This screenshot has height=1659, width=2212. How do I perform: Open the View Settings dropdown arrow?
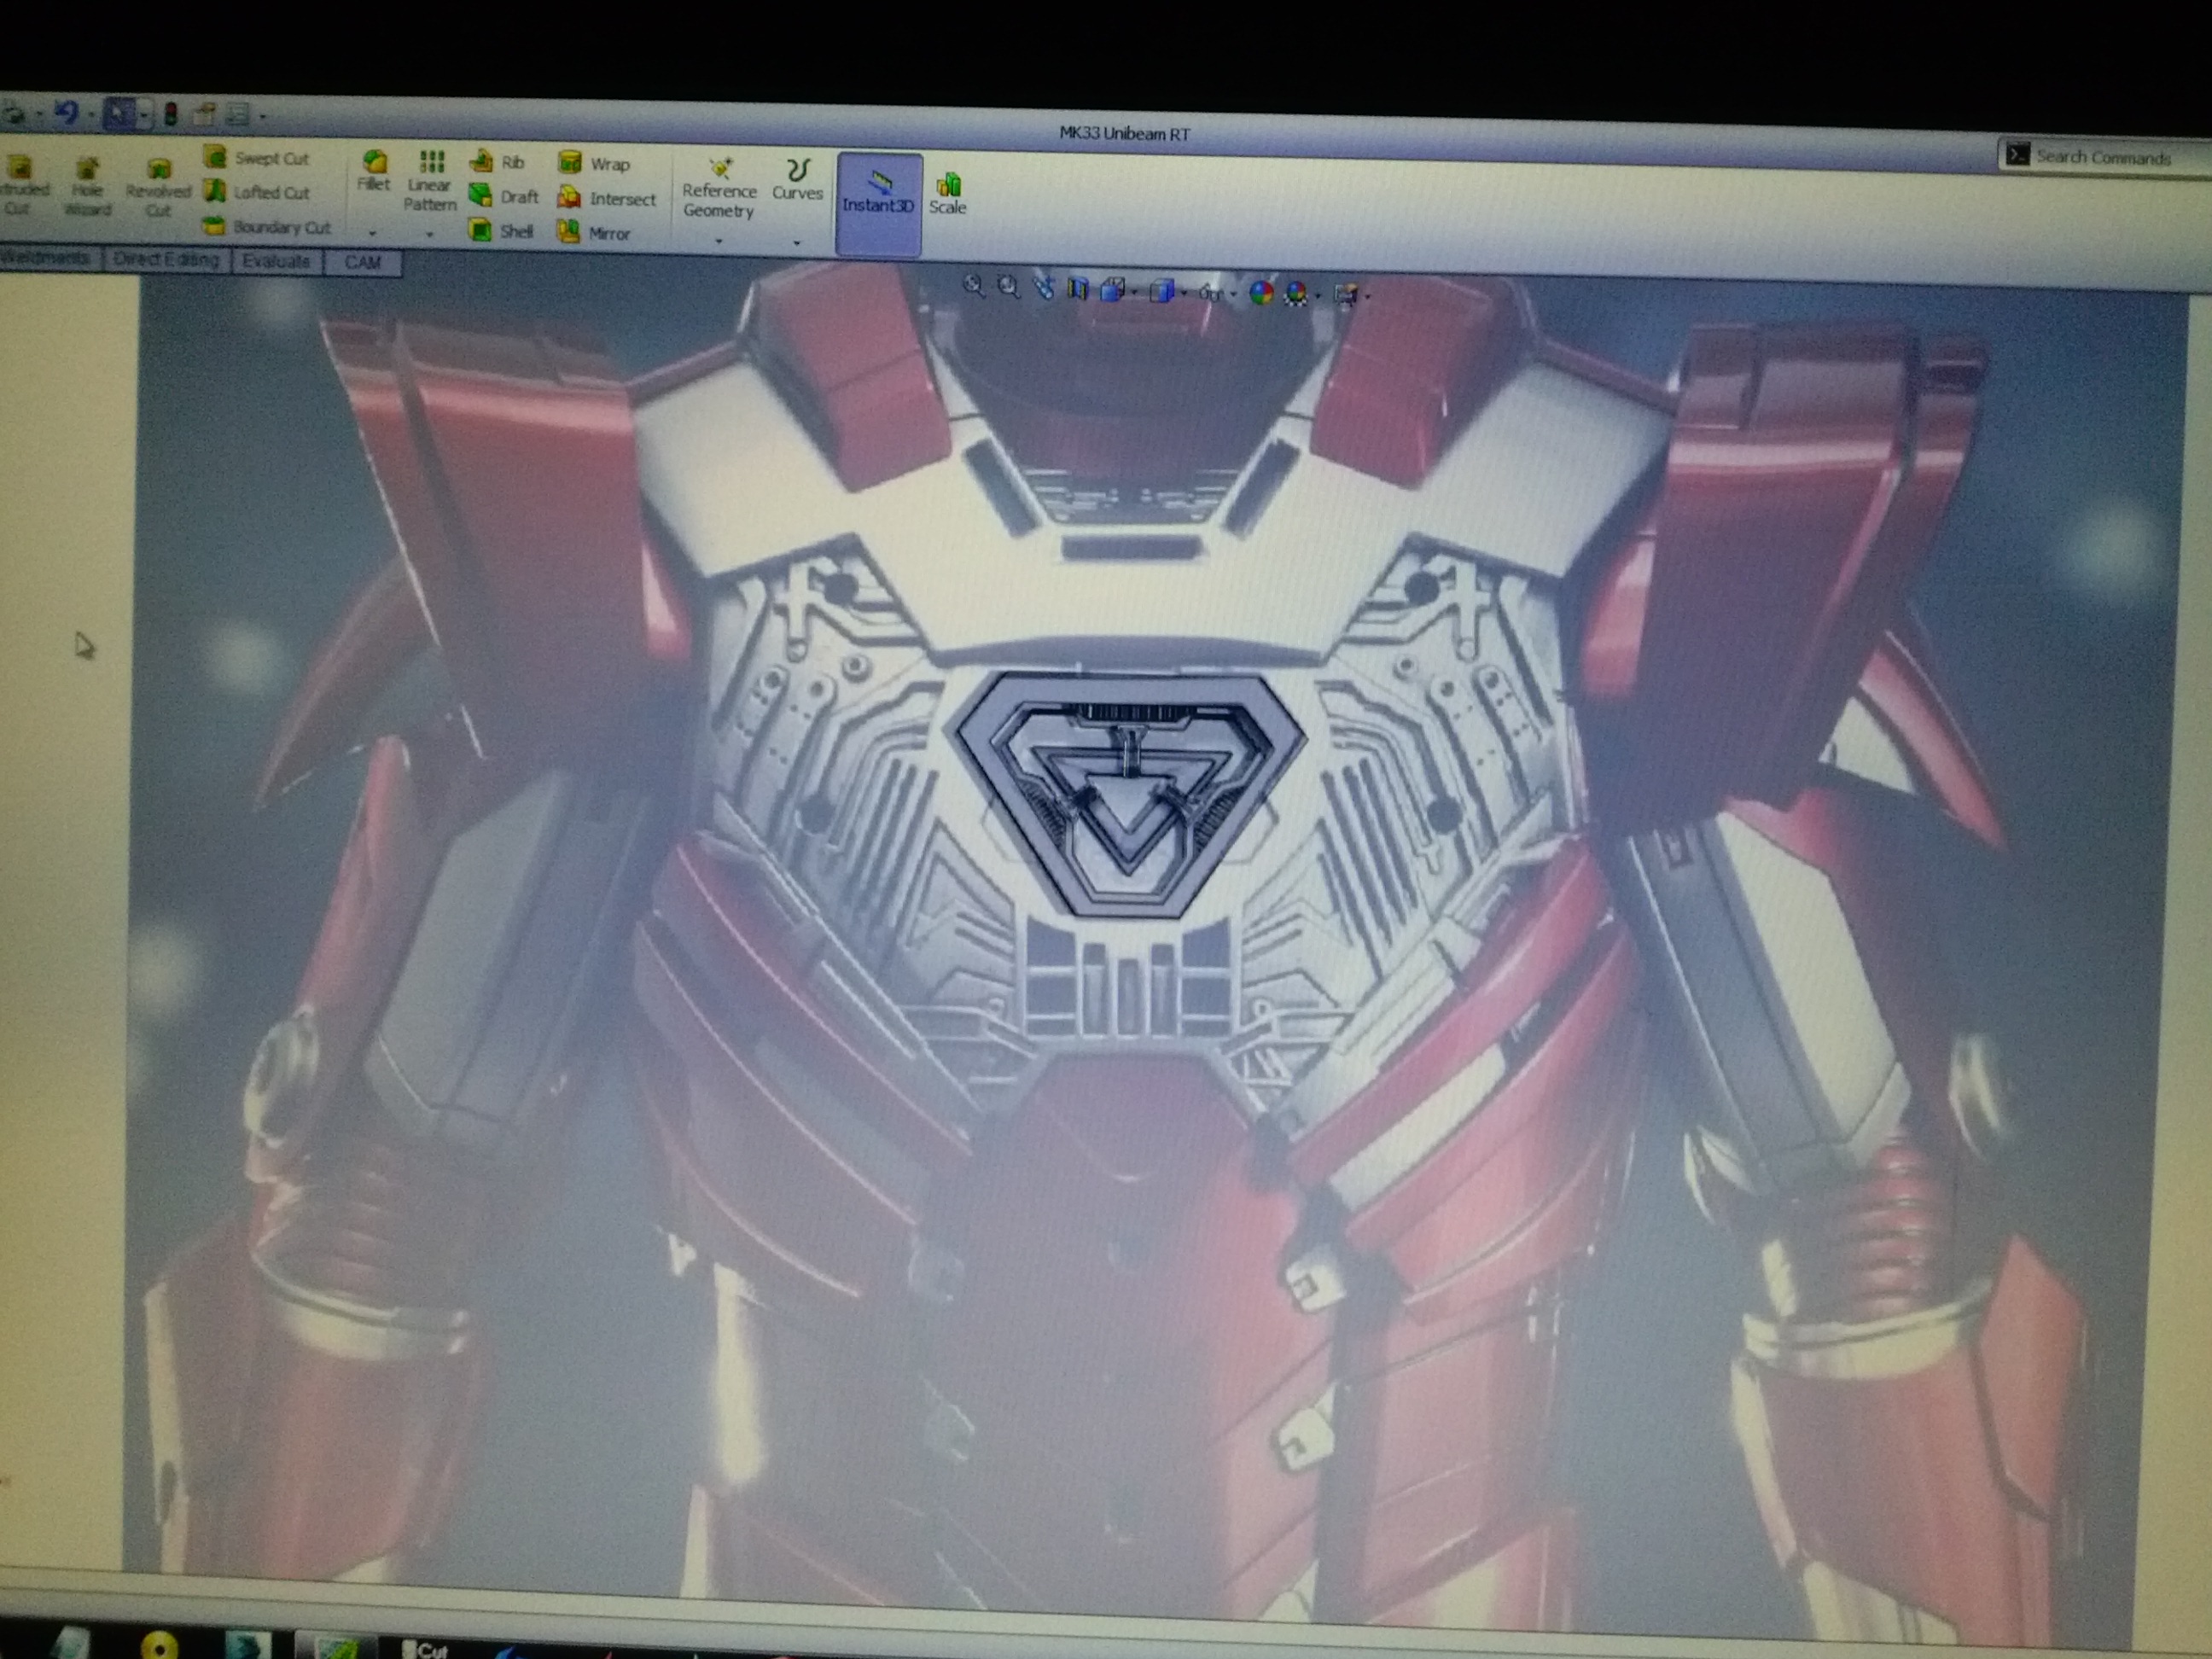(x=1368, y=297)
